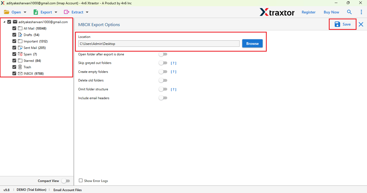
Task: Open the three-dot menu icon
Action: click(361, 12)
